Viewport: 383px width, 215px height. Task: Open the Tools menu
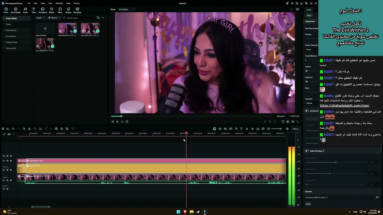click(43, 3)
